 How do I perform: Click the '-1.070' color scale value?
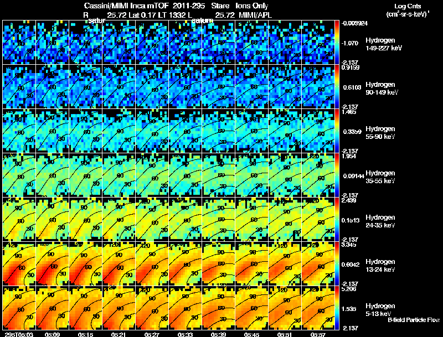click(350, 43)
